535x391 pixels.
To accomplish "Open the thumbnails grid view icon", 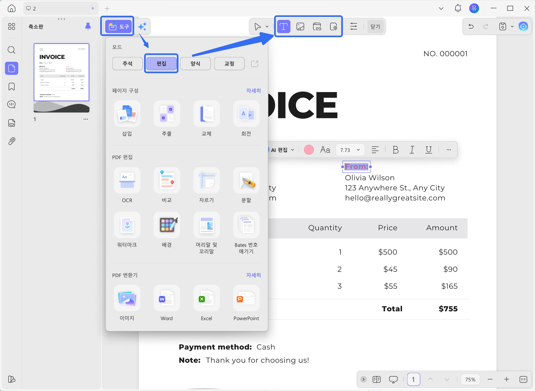I will [12, 26].
